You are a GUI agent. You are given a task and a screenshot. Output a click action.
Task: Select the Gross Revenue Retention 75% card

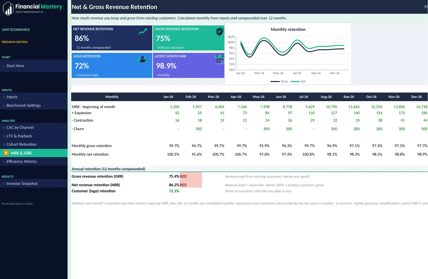click(x=189, y=38)
